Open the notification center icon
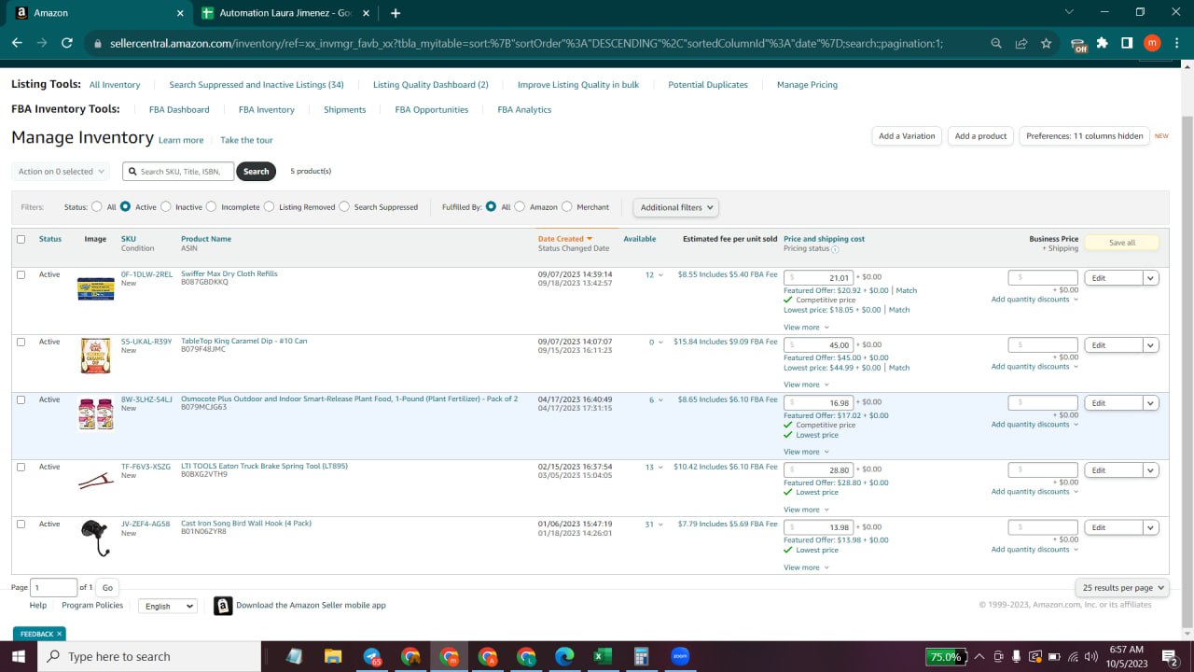Screen dimensions: 1194x672 point(1169,656)
